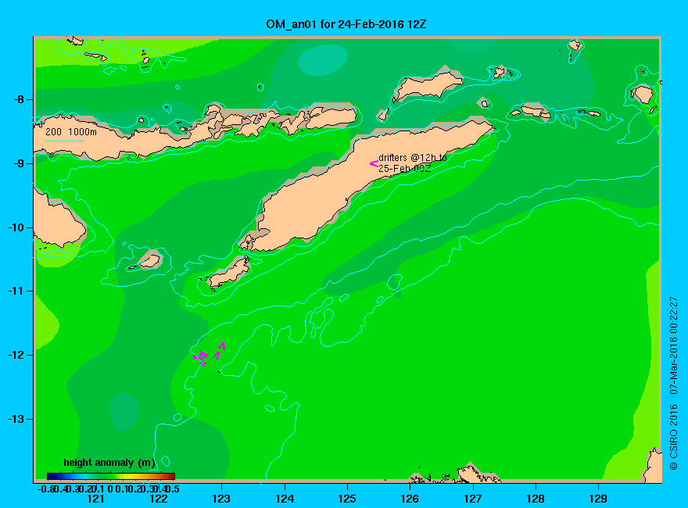Select the "drifters @12h to" annotation text

(x=413, y=158)
